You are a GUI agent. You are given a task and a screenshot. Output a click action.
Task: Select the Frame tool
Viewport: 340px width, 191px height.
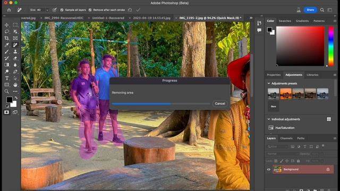click(15, 38)
